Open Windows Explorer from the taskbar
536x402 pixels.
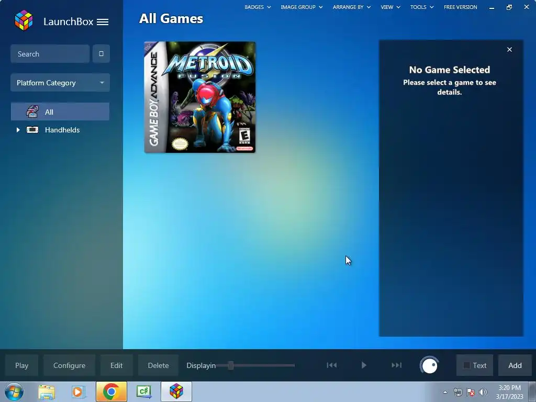tap(47, 392)
